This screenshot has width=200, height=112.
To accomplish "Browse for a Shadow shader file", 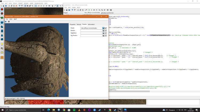I will point(103,31).
